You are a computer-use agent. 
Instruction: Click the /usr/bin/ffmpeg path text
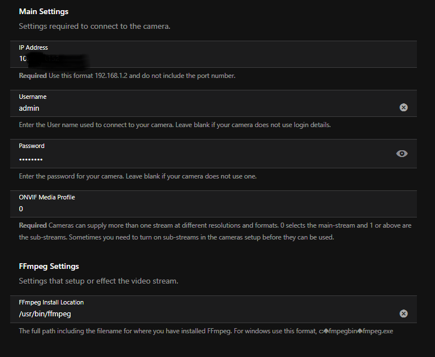click(x=45, y=314)
